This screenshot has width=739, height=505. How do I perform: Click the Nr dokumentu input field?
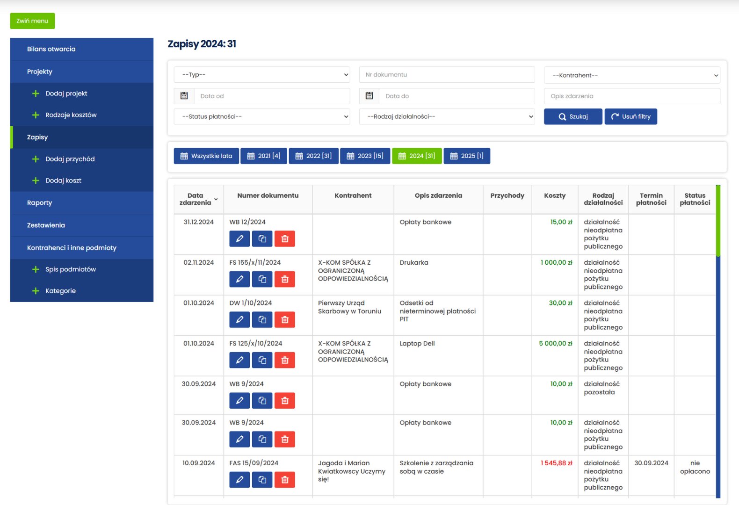pyautogui.click(x=447, y=75)
